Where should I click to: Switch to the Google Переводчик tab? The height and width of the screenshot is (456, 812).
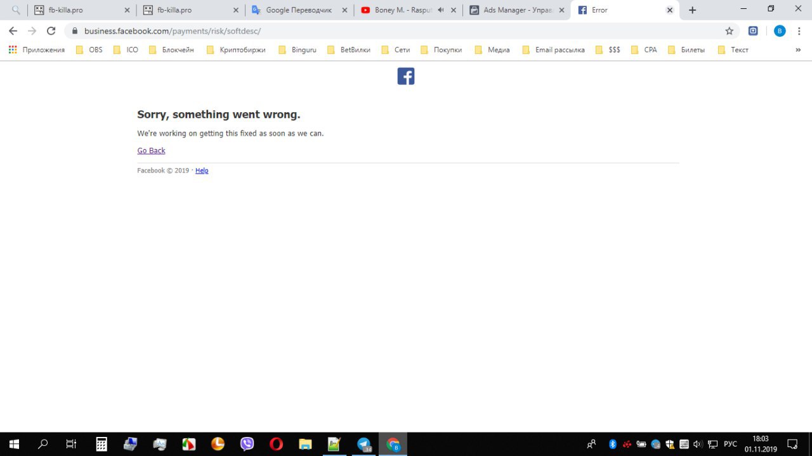(x=299, y=10)
